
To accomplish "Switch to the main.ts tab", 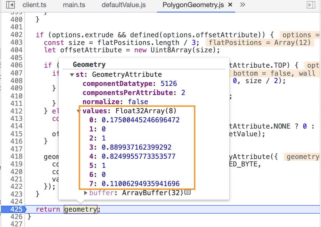I will pos(74,5).
